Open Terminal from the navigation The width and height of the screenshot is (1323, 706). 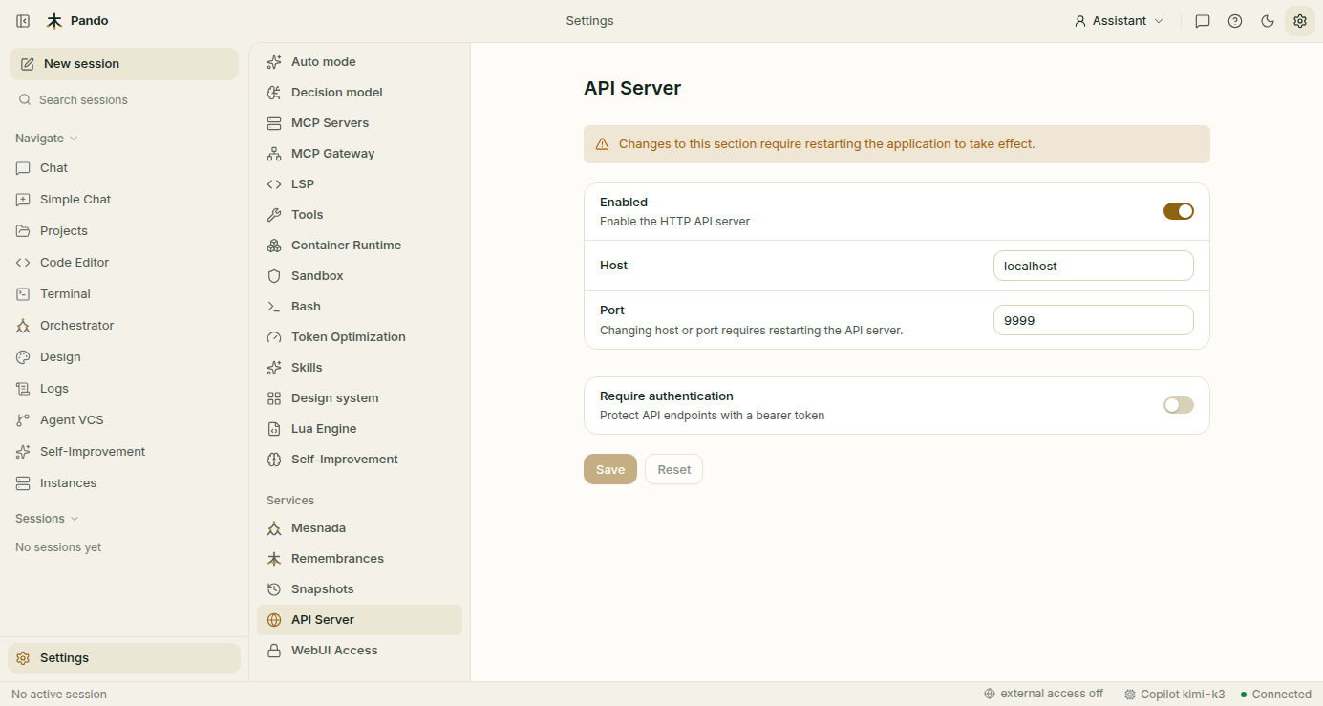124,294
